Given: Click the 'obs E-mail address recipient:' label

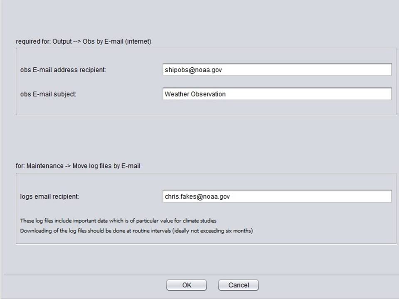Looking at the screenshot, I should (x=63, y=70).
